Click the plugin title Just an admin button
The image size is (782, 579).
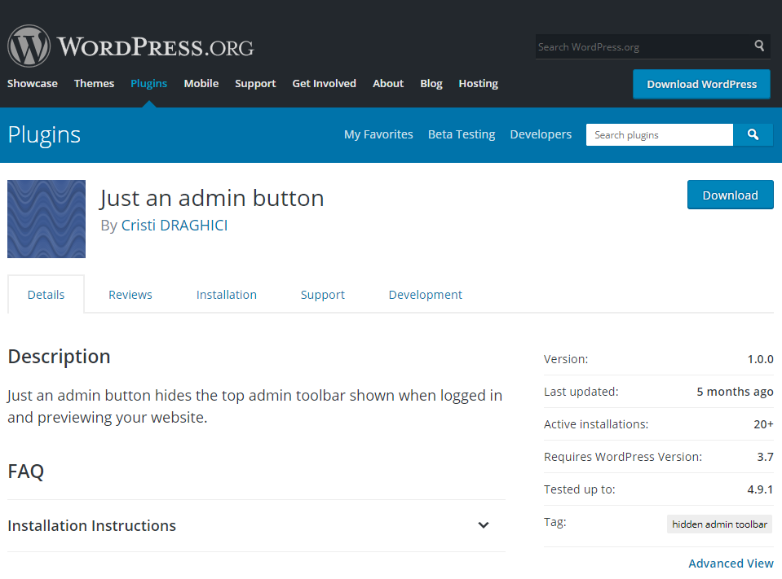click(x=212, y=198)
